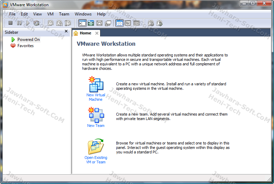Click the Unity mode windows icon
Viewport: 274px width, 184px height.
pyautogui.click(x=108, y=23)
